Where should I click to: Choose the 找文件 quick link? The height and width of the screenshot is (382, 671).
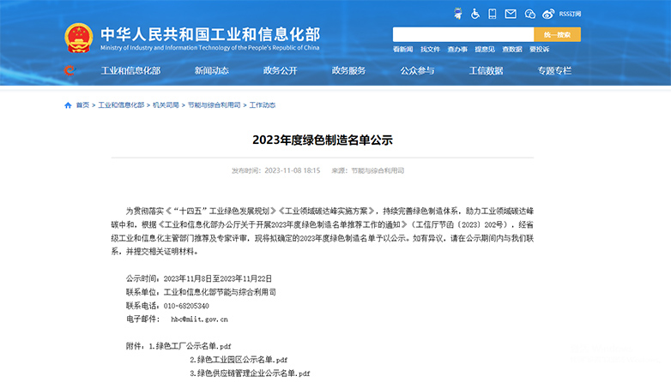(x=430, y=49)
